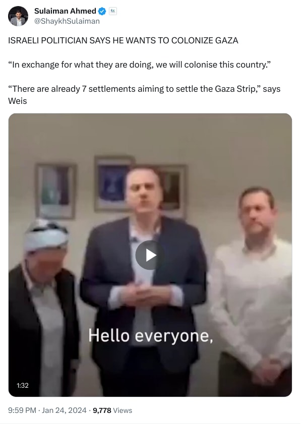Play the video with the center play button

click(150, 255)
